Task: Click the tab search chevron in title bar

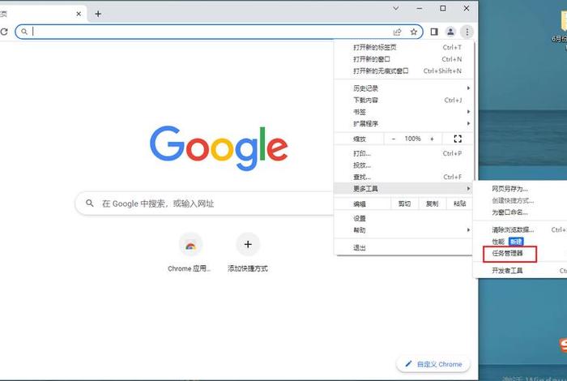Action: click(x=396, y=8)
